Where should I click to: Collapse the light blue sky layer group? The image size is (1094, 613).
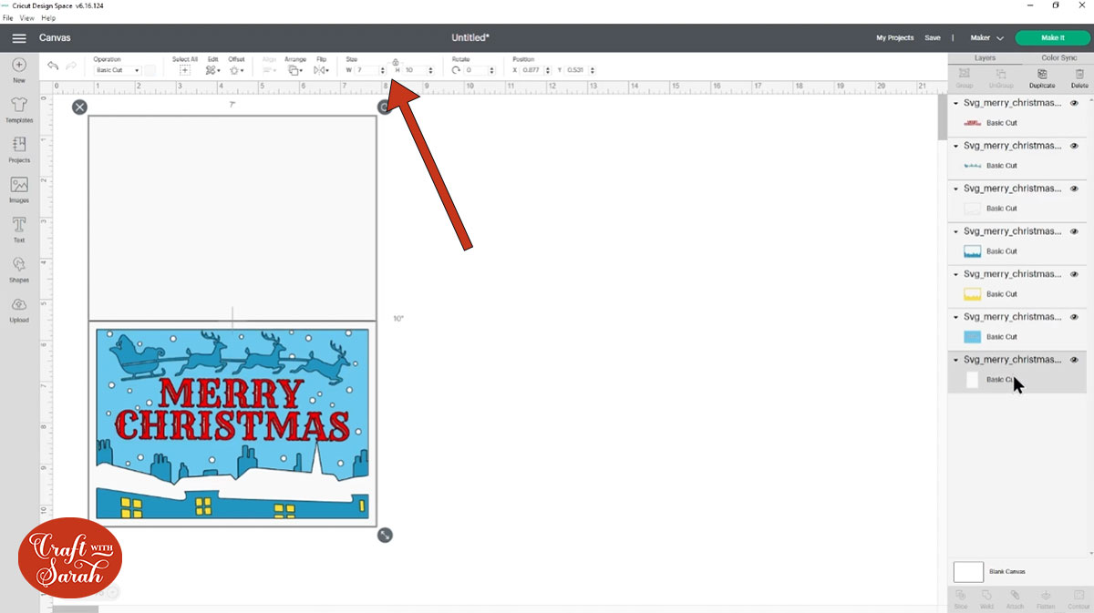click(x=956, y=317)
